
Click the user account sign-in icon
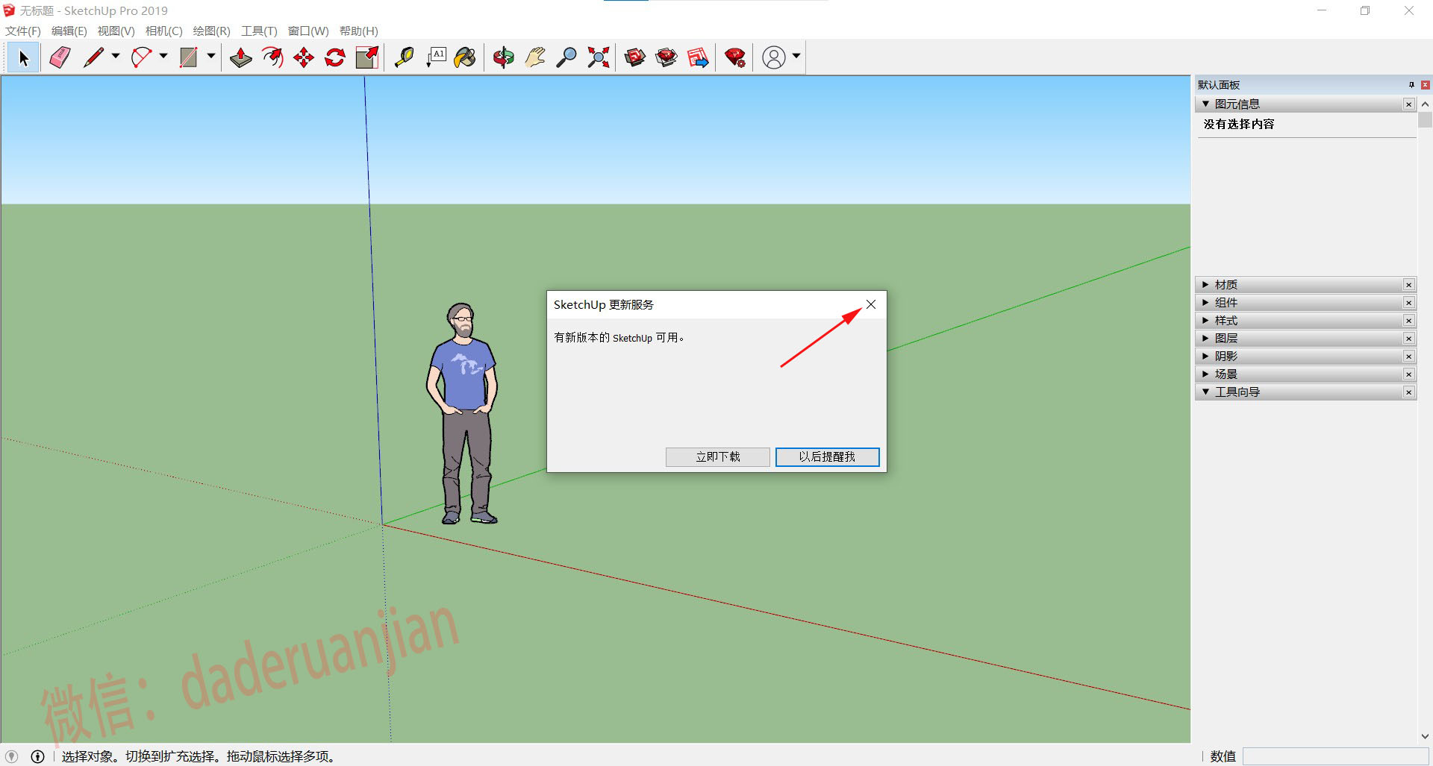774,57
